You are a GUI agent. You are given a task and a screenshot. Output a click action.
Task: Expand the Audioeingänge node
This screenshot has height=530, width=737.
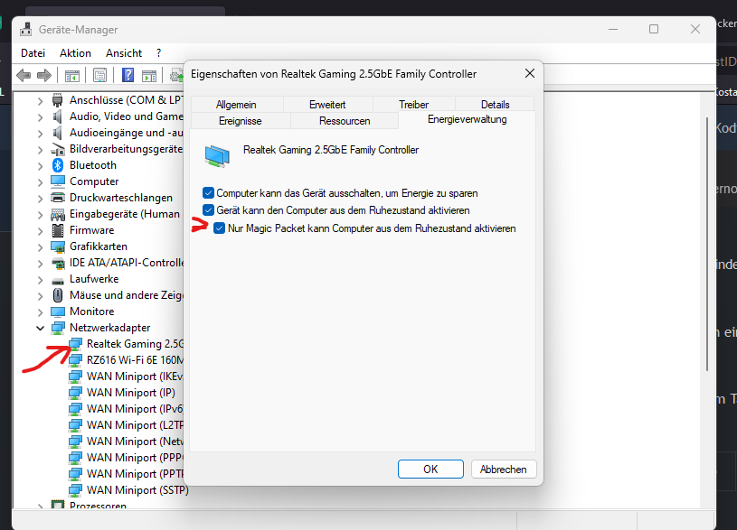click(41, 134)
